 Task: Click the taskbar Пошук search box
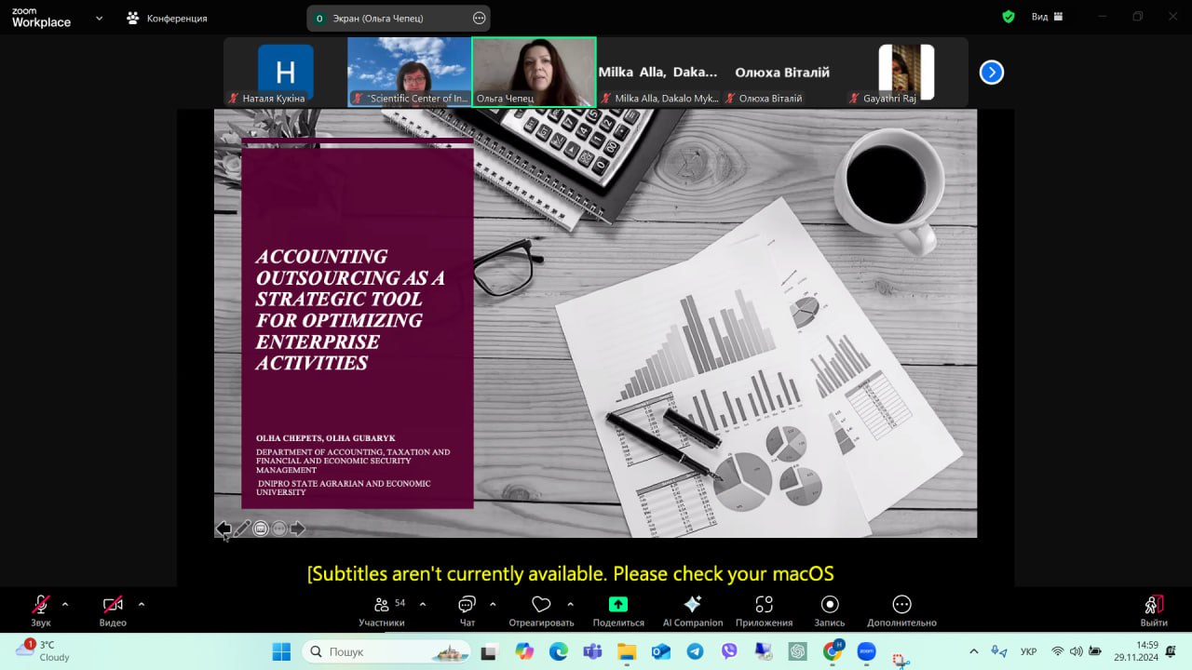coord(387,651)
